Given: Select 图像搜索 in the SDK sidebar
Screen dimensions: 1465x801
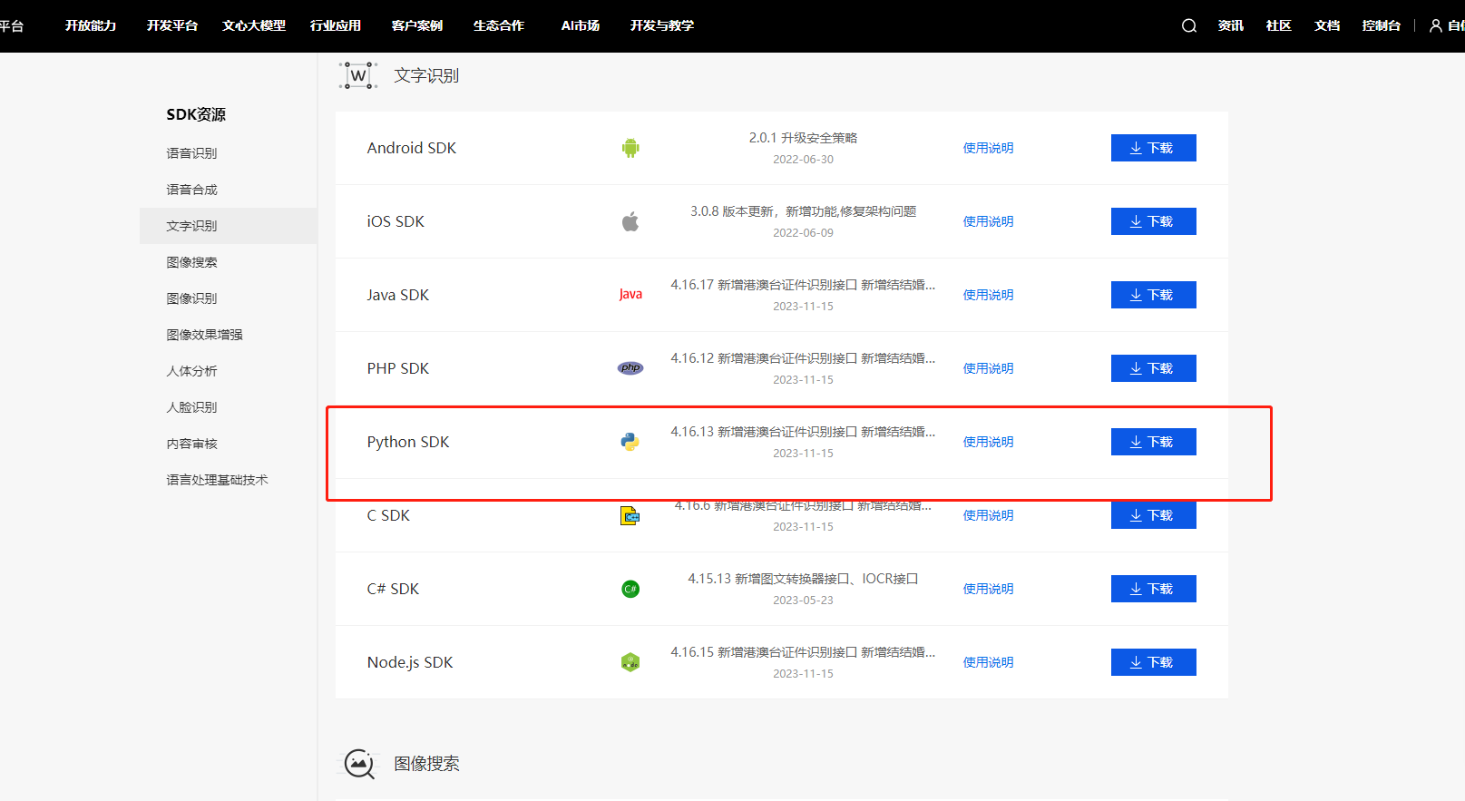Looking at the screenshot, I should pos(191,262).
